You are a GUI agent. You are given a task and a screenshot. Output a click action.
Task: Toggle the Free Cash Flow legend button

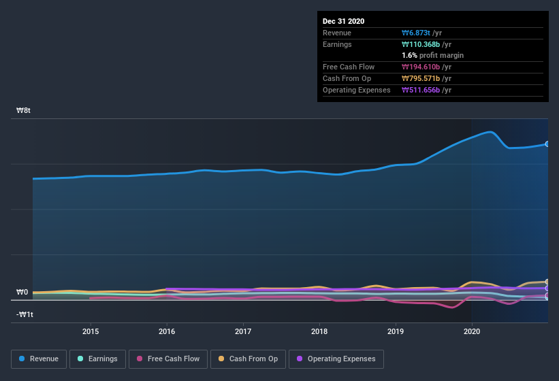point(168,359)
